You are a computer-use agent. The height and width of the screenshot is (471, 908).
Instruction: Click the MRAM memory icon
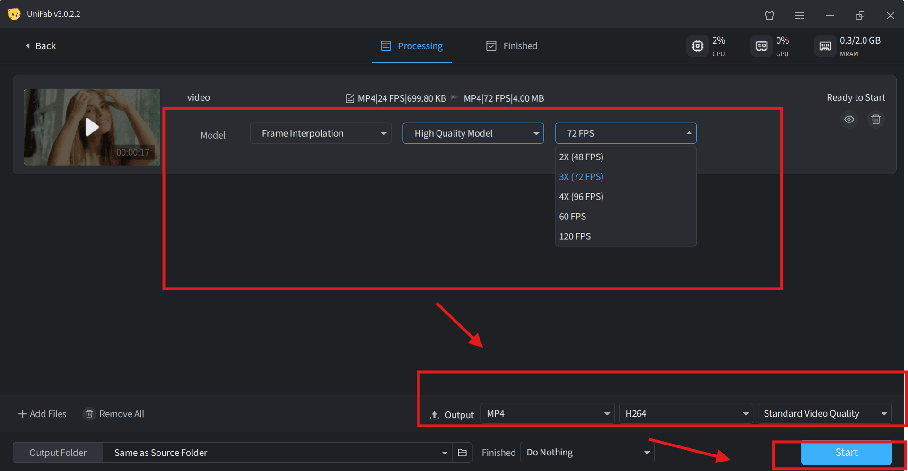pos(825,46)
